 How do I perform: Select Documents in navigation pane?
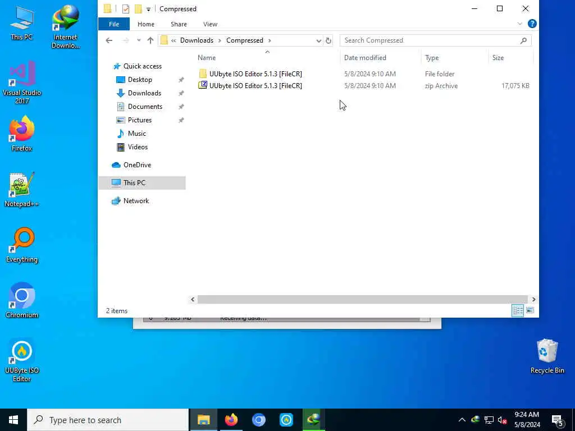click(x=145, y=107)
